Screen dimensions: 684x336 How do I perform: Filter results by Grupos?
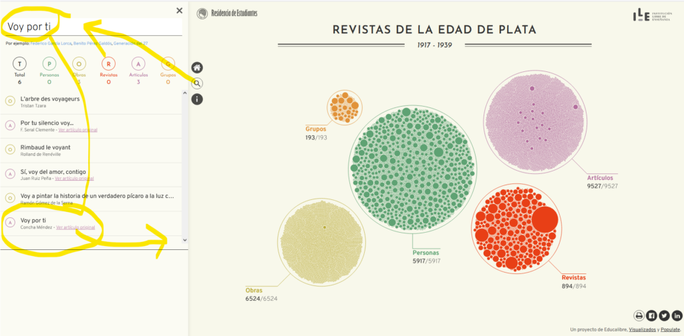[167, 64]
